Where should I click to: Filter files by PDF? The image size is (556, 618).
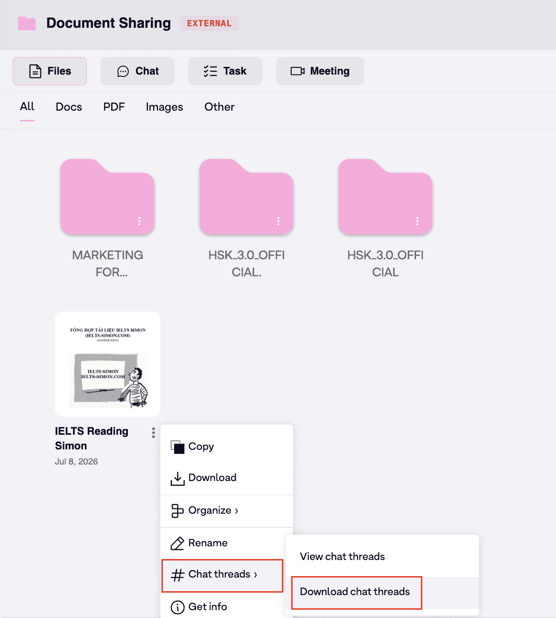(114, 107)
